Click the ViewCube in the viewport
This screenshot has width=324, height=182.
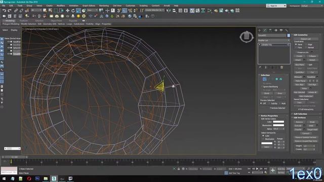[x=247, y=37]
